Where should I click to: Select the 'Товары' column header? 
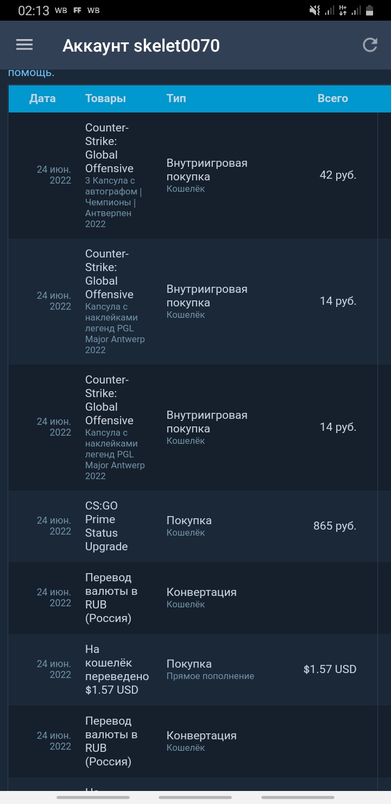(x=105, y=98)
